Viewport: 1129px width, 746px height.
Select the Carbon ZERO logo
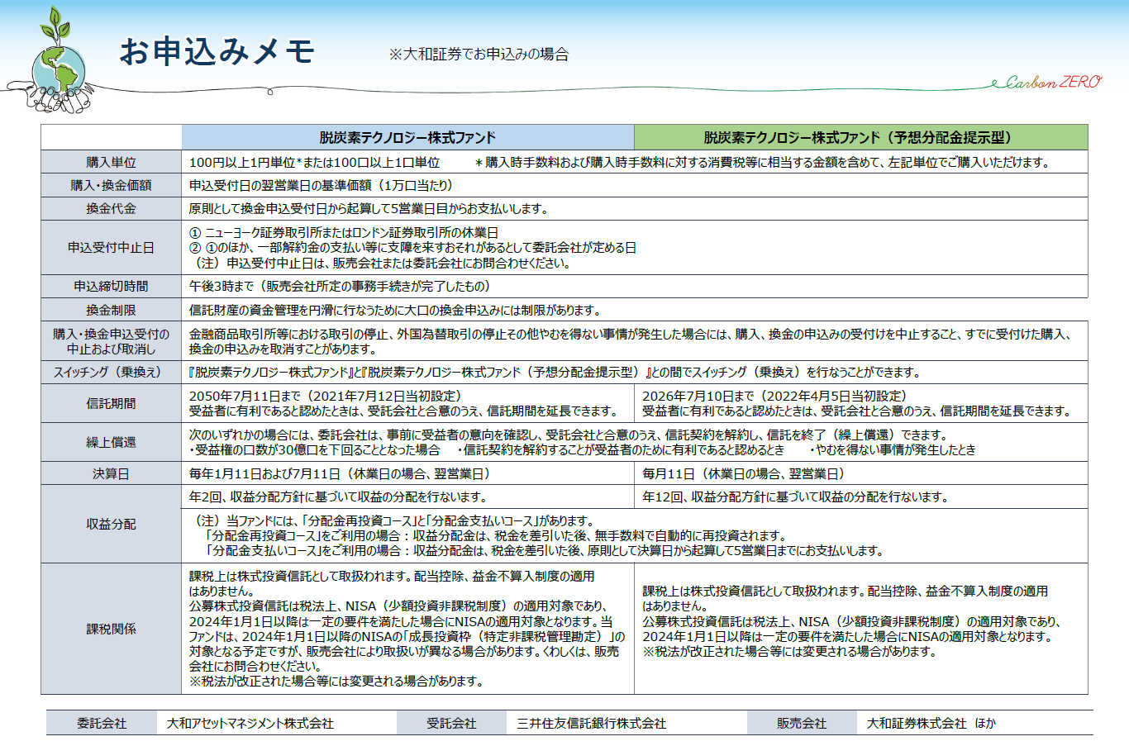[x=1045, y=83]
